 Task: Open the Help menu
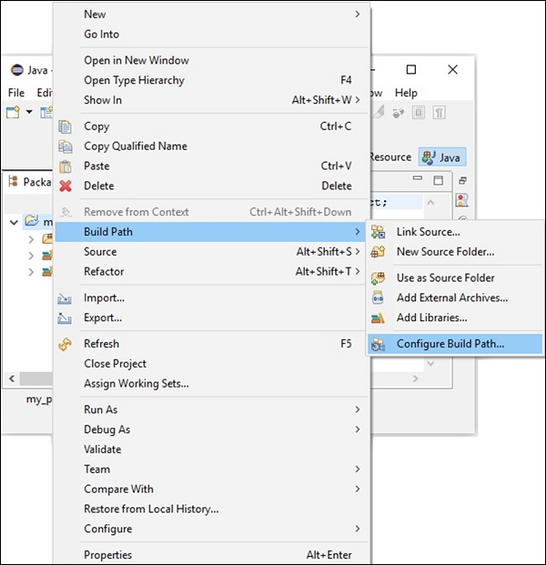pos(406,93)
